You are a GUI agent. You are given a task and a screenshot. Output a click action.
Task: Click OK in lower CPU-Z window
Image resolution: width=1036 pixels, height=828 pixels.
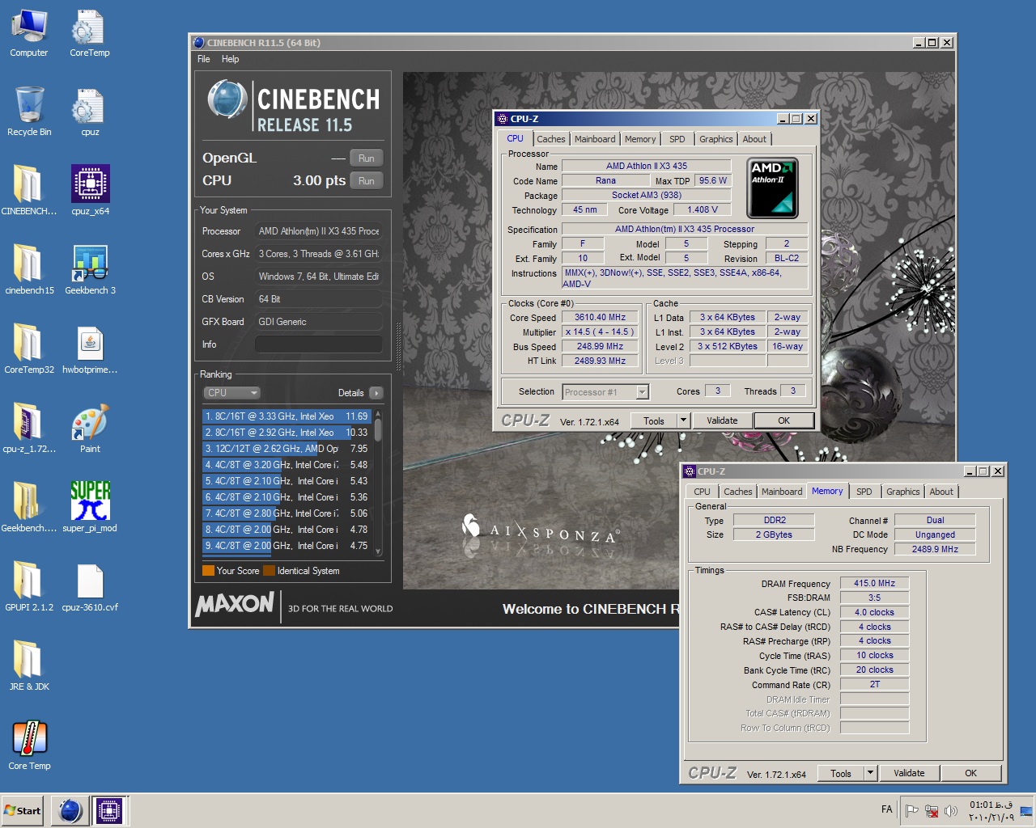[x=970, y=773]
